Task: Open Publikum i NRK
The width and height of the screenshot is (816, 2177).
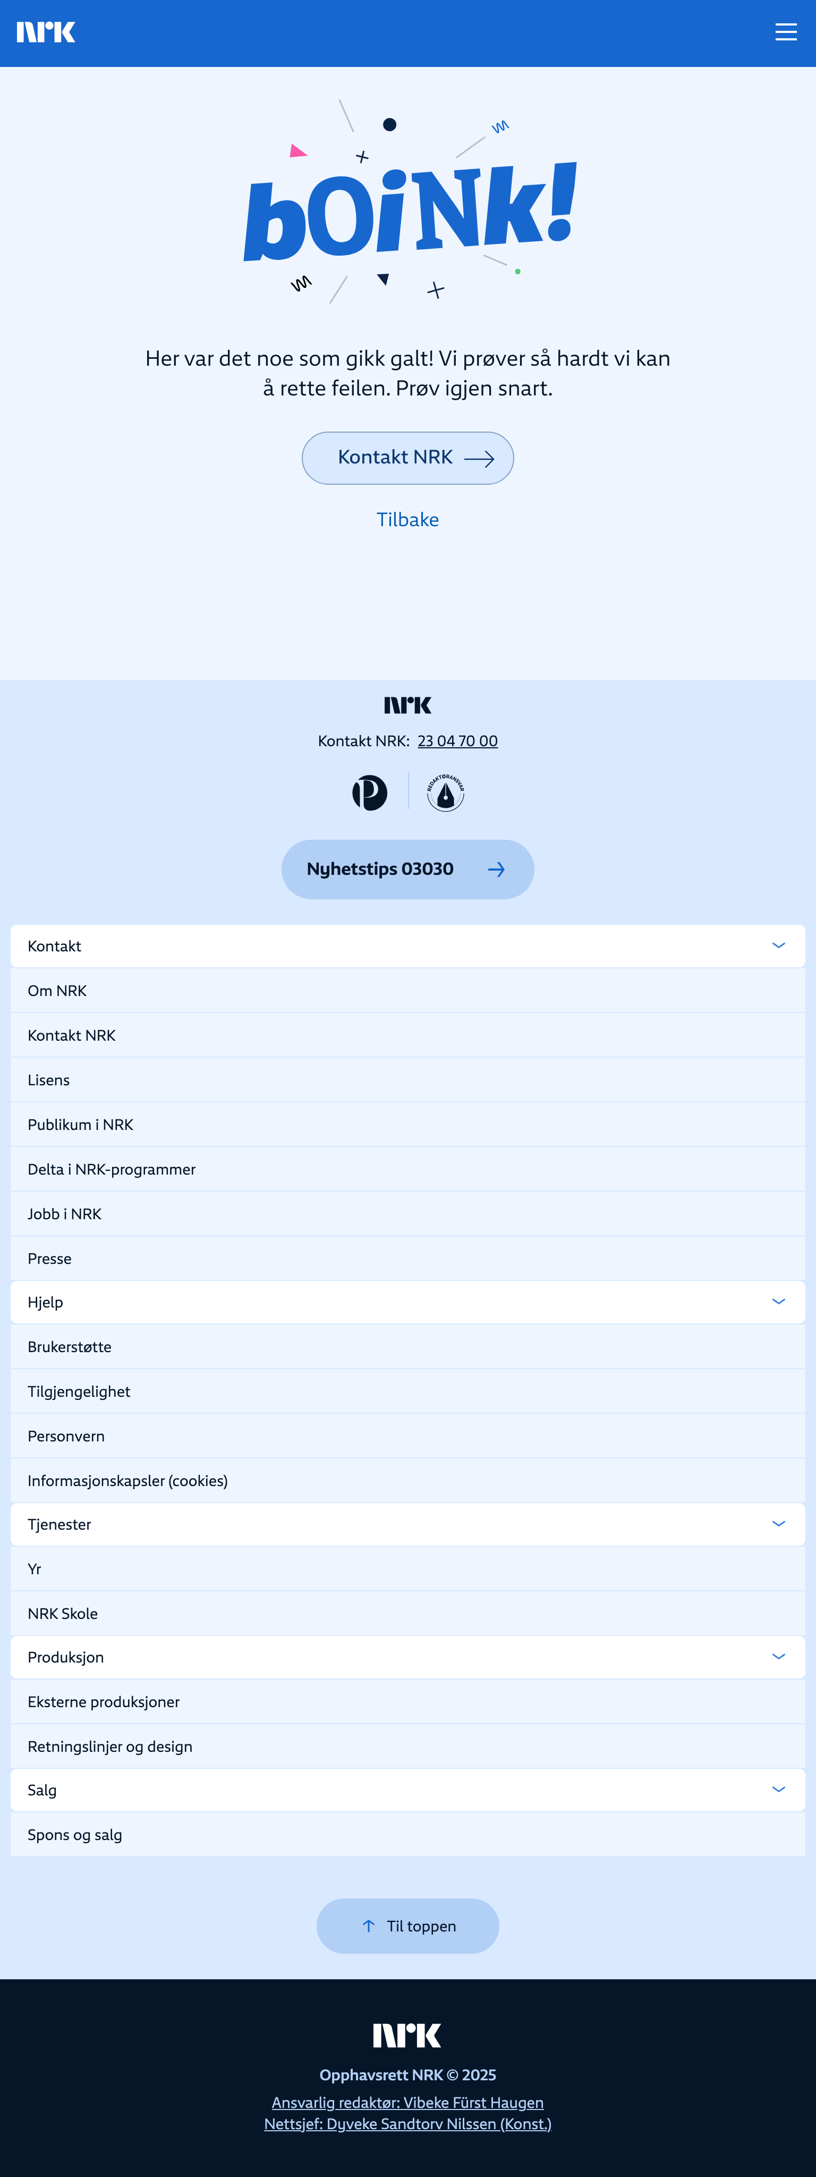Action: pyautogui.click(x=408, y=1125)
